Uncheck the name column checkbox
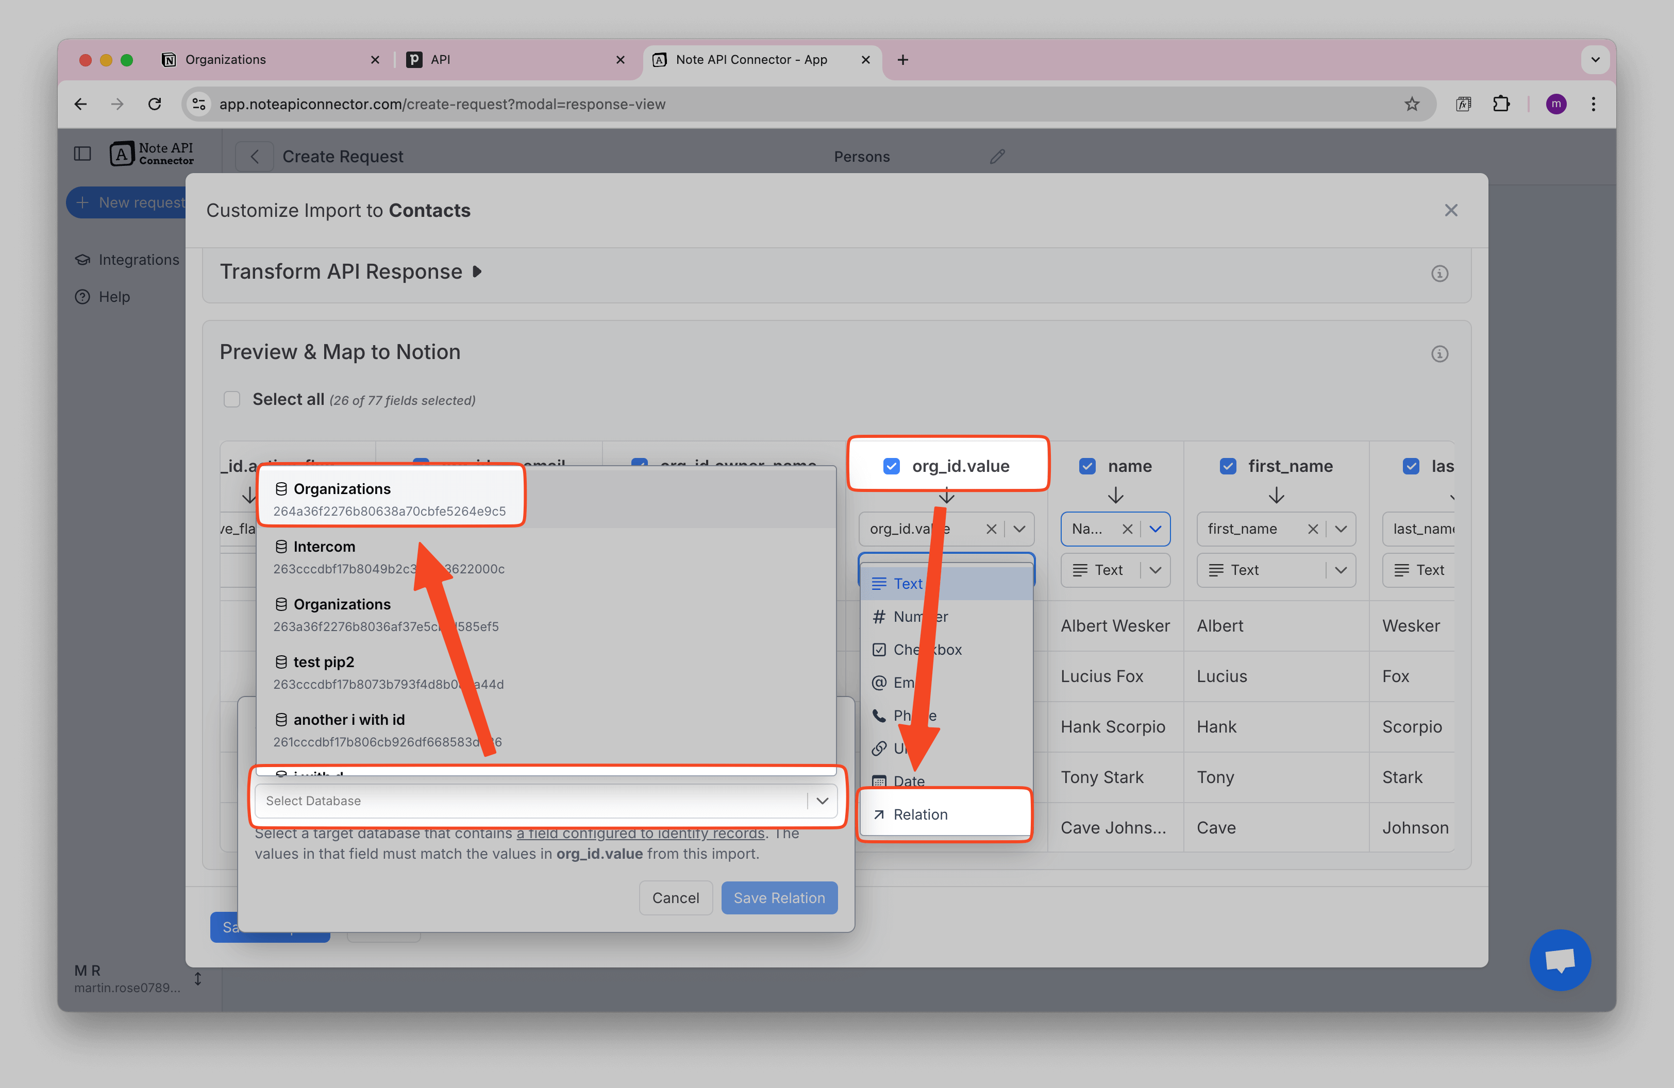This screenshot has height=1088, width=1674. [1087, 466]
